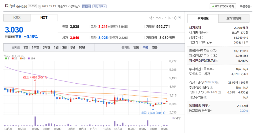Image resolution: width=254 pixels, height=133 pixels.
Task: Open the 투자정보 tab
Action: pos(203,19)
